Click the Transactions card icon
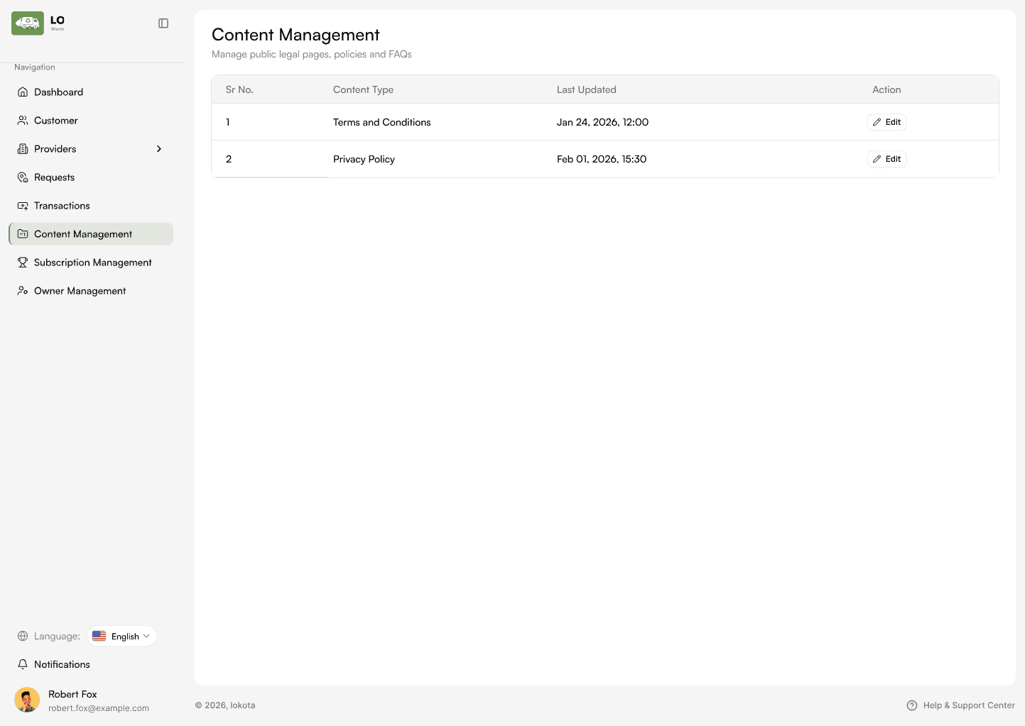The image size is (1025, 726). coord(23,206)
